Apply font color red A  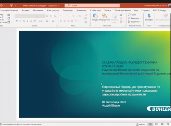[53, 21]
